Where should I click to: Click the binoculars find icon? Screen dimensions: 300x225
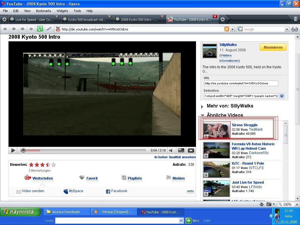click(295, 29)
